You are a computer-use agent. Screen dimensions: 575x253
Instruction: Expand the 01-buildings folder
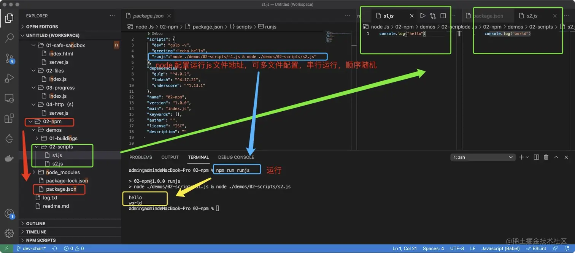click(63, 138)
